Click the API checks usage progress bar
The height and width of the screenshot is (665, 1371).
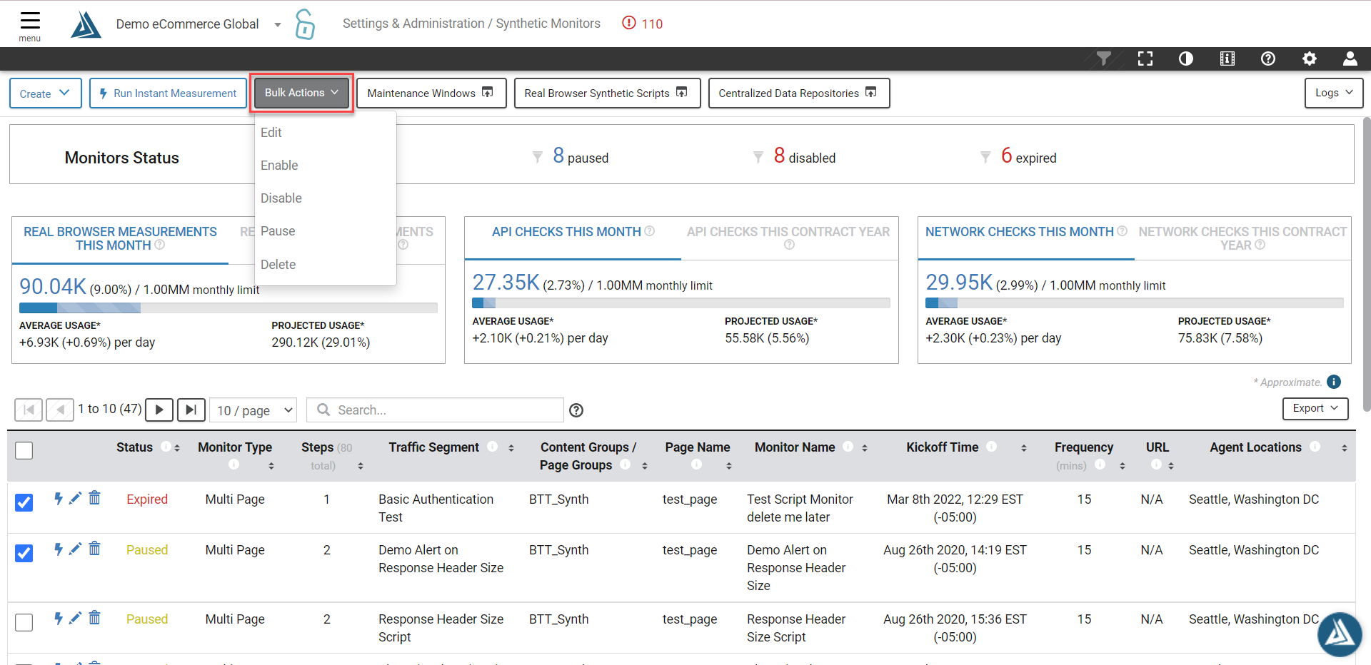(x=681, y=303)
